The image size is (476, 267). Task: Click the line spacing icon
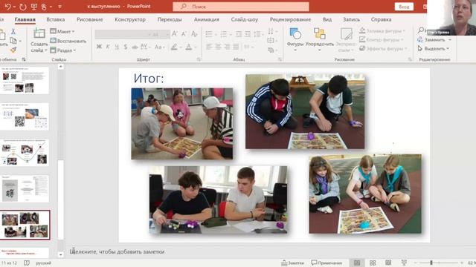258,34
